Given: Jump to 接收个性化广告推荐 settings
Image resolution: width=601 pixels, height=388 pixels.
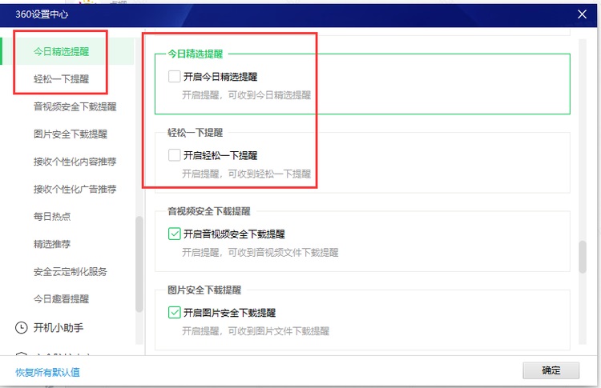Looking at the screenshot, I should [75, 189].
